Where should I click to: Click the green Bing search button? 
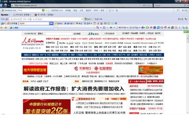click(43, 10)
